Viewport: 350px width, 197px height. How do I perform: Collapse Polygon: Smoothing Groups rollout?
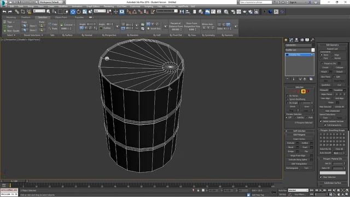[332, 130]
